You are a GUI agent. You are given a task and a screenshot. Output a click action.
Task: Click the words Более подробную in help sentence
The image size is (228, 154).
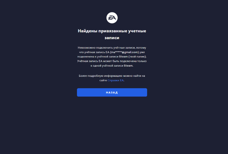pos(91,76)
